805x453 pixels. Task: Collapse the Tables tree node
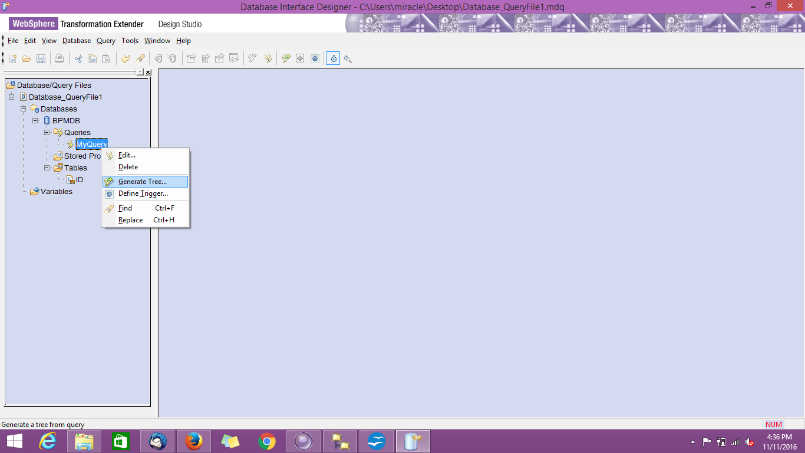pyautogui.click(x=47, y=168)
